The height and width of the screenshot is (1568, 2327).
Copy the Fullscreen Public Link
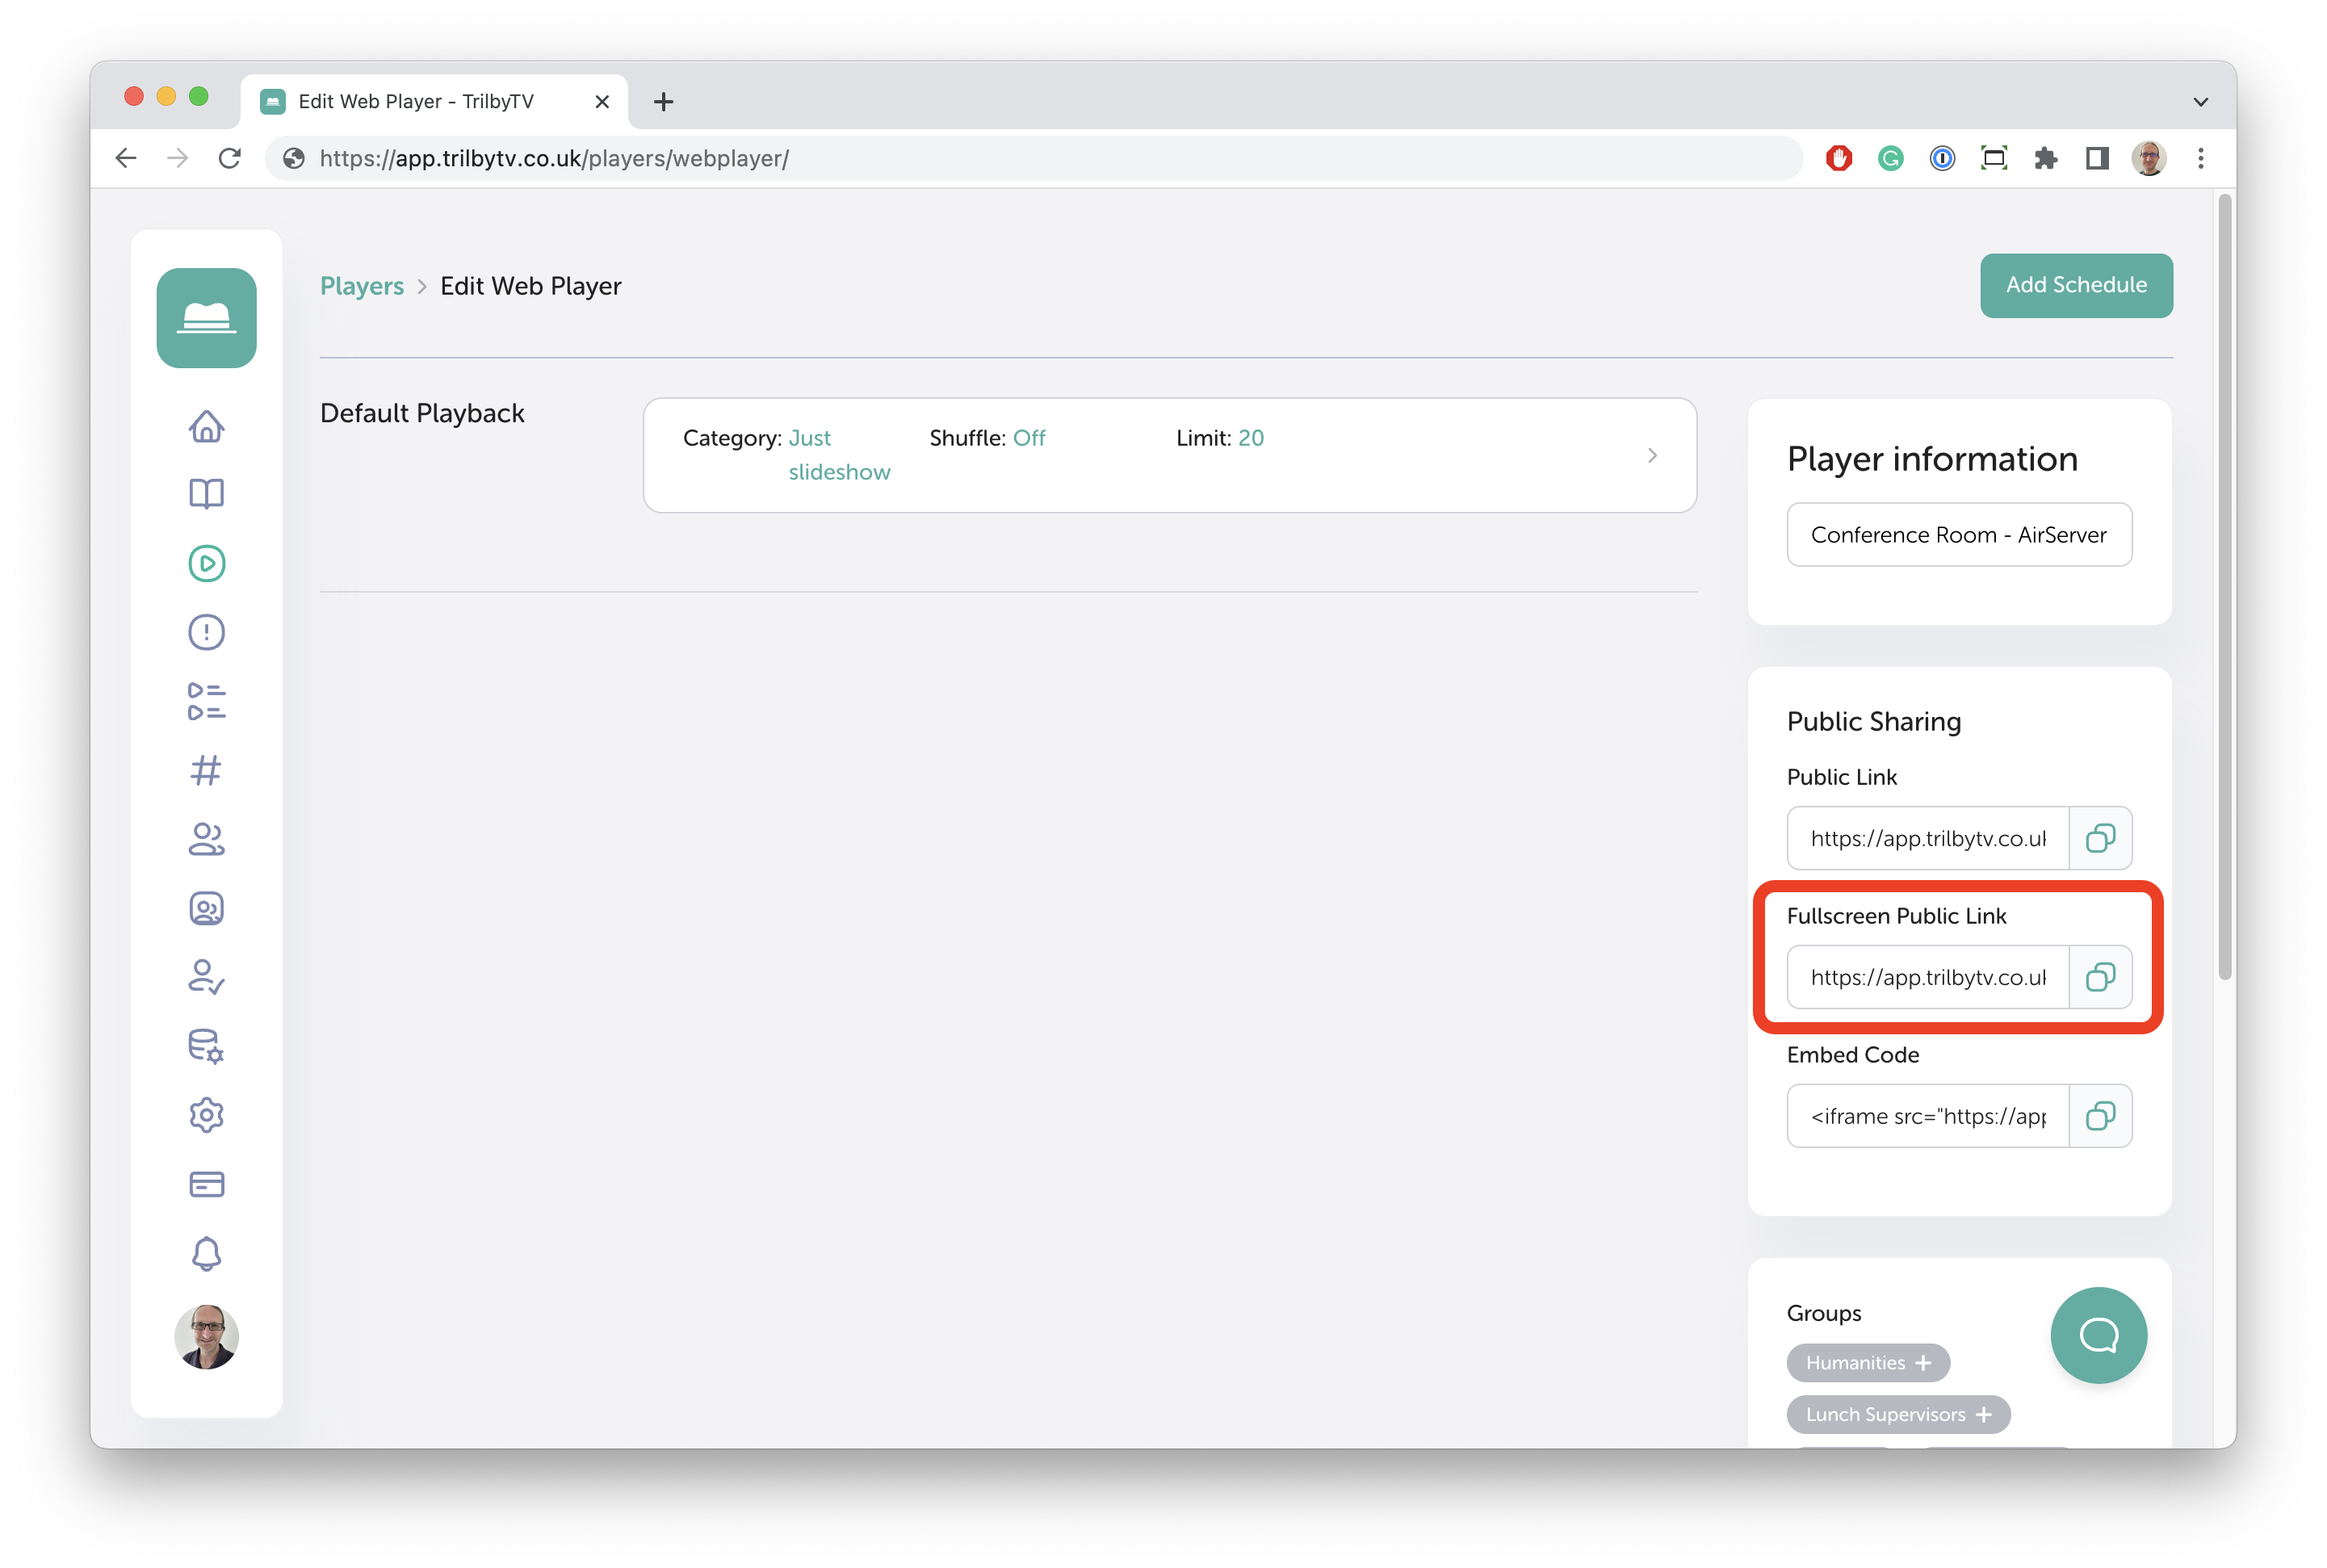coord(2100,977)
